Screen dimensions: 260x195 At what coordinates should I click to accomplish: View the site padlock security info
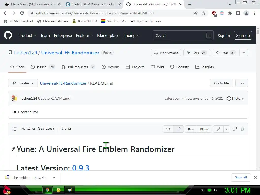[x=32, y=13]
